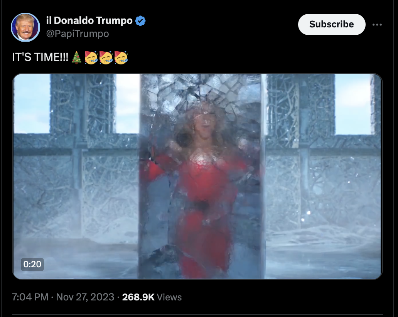Click the Christmas tree emoji in tweet
The image size is (398, 317).
coord(76,57)
